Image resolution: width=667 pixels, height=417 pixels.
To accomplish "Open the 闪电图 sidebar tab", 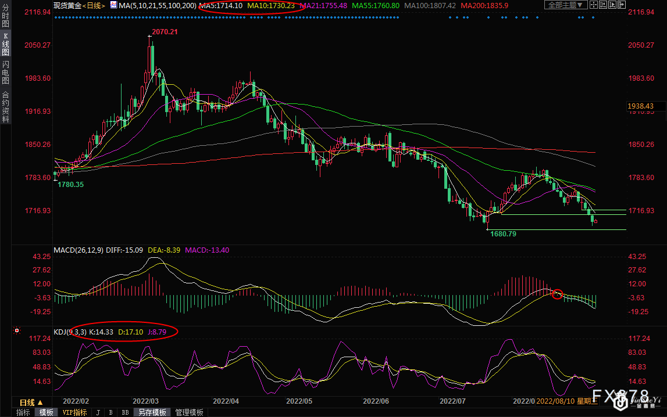I will pos(5,73).
